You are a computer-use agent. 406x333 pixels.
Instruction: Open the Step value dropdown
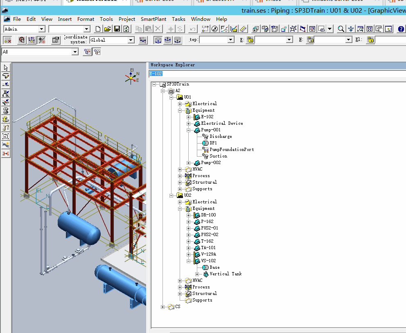coord(230,40)
